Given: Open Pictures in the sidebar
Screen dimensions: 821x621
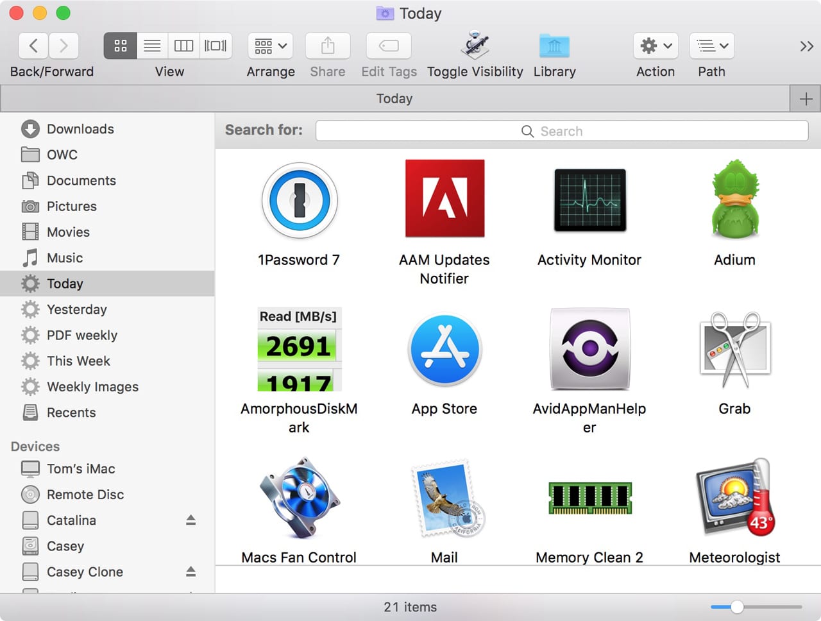Looking at the screenshot, I should click(107, 206).
